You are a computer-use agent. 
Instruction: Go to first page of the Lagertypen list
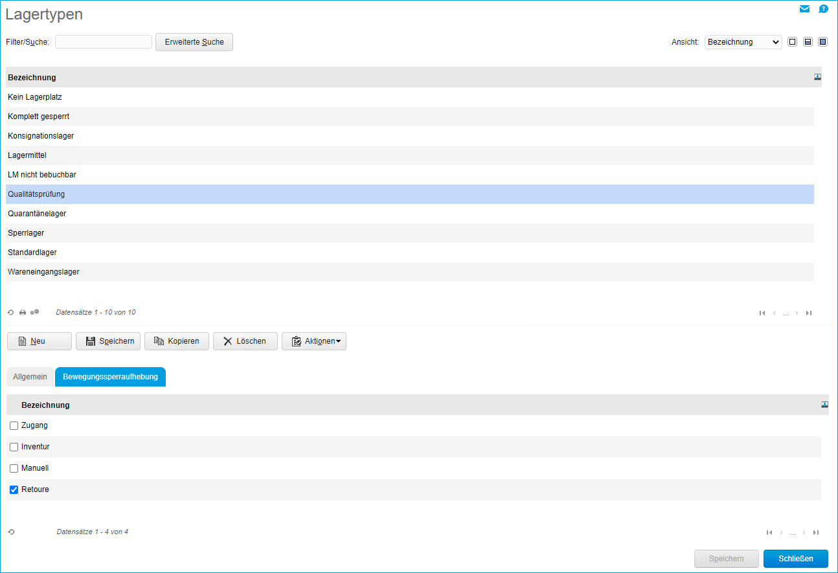pos(762,313)
